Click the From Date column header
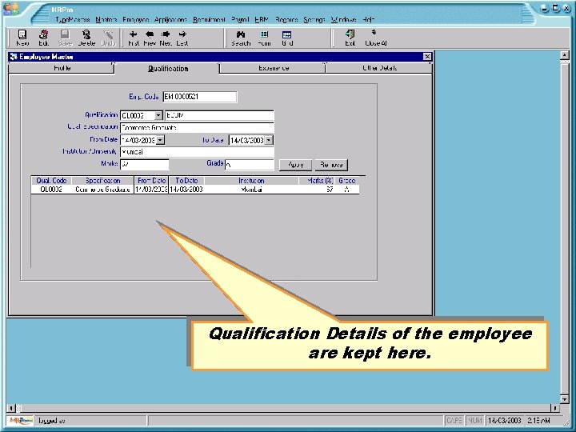 pos(151,181)
